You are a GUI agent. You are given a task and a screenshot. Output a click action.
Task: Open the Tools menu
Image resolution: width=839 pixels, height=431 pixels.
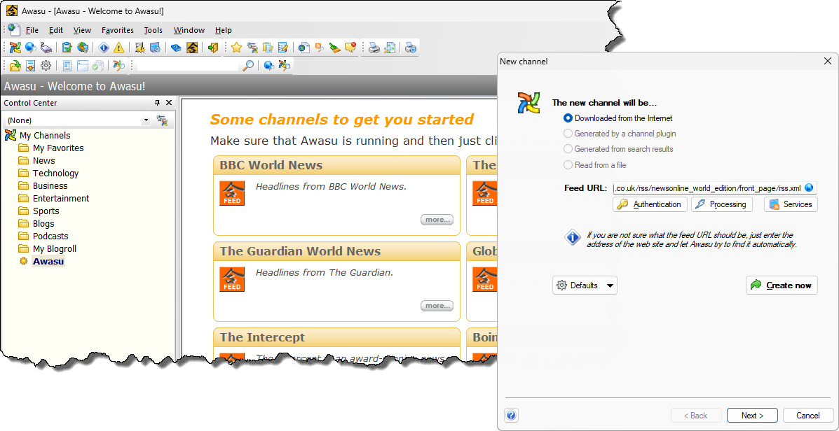[153, 31]
